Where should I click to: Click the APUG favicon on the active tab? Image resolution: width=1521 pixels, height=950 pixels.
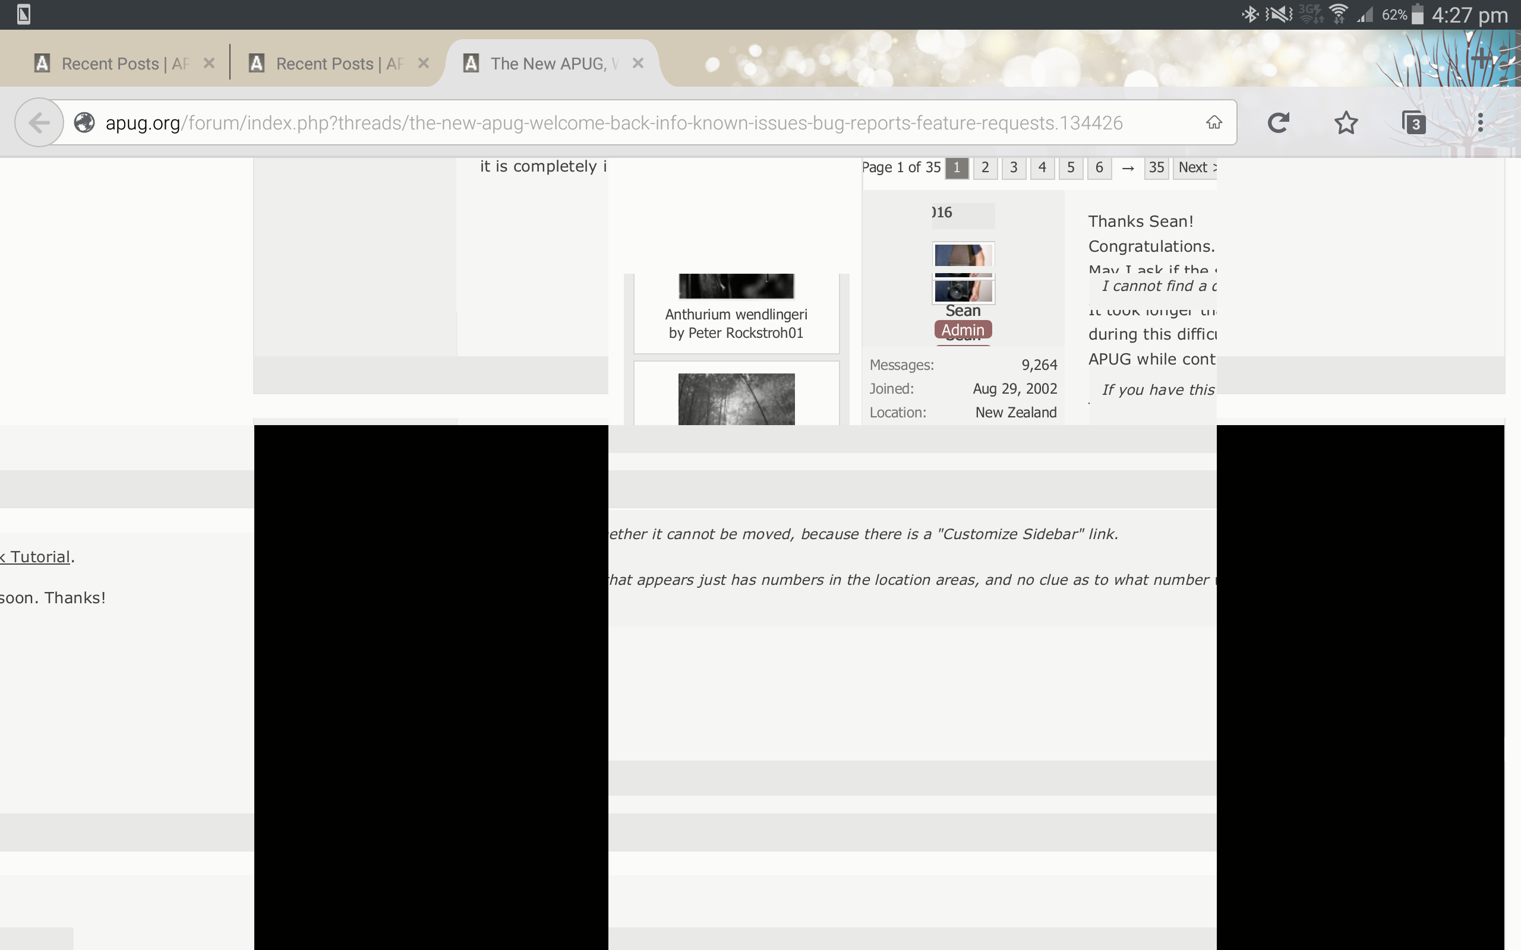point(471,63)
